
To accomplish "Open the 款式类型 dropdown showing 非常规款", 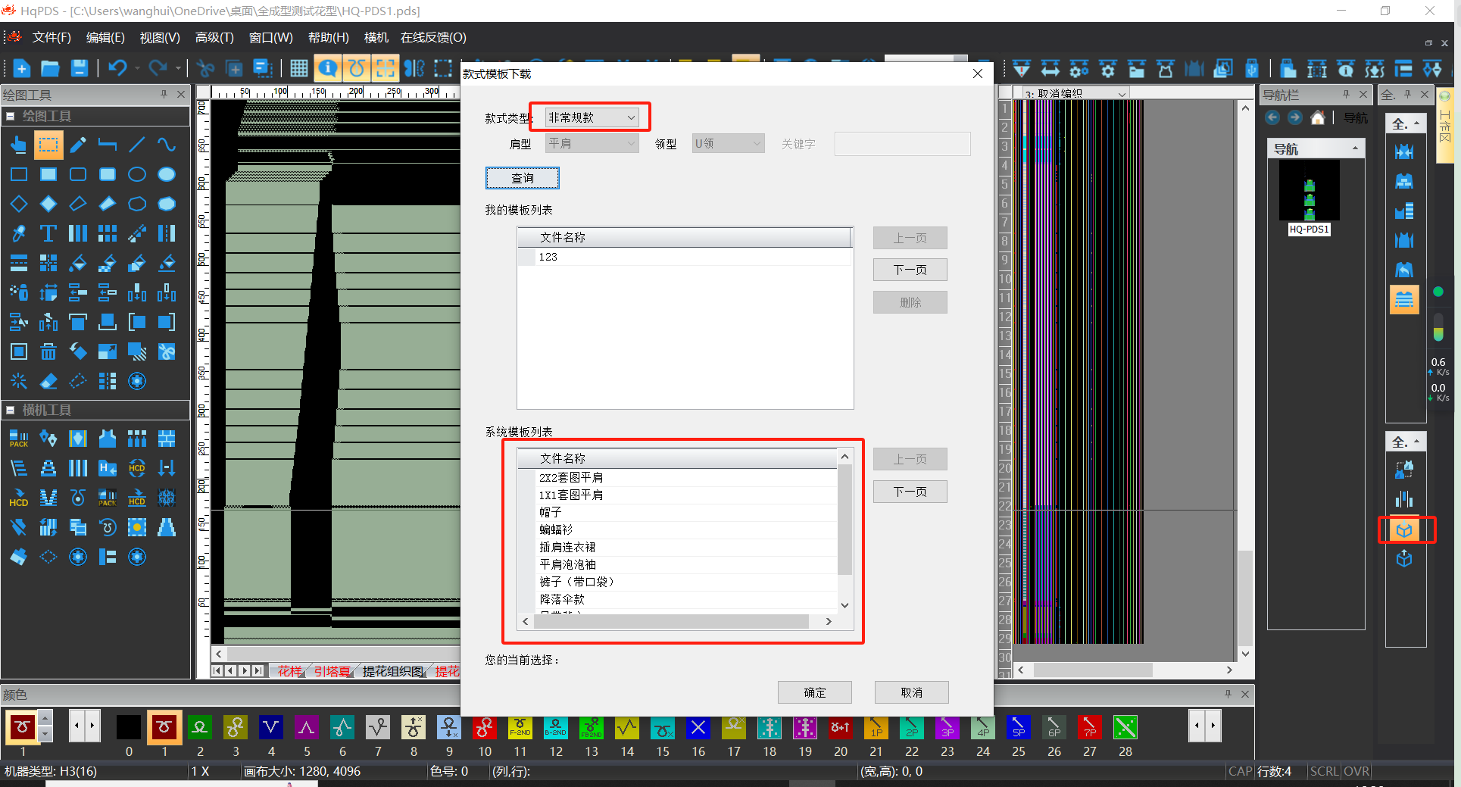I will (592, 117).
